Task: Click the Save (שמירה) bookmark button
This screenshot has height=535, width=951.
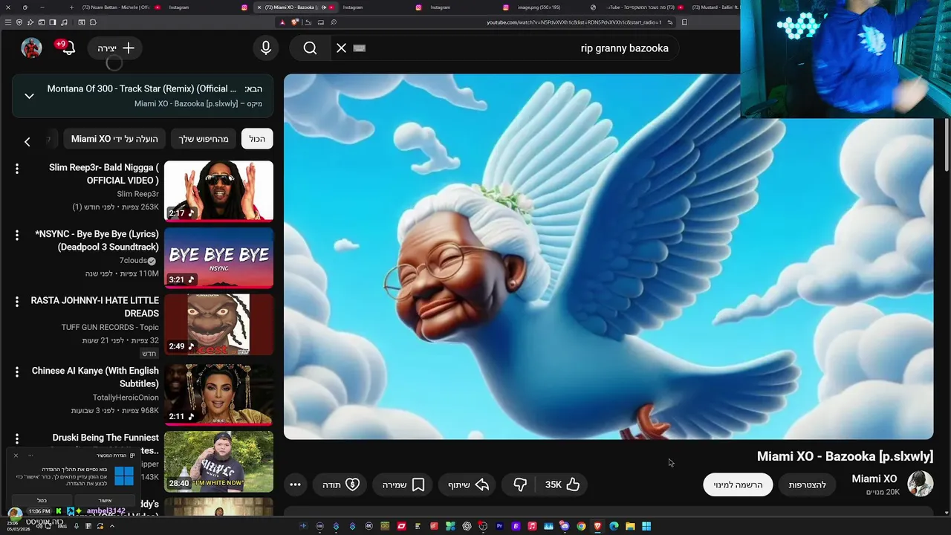Action: [x=403, y=484]
